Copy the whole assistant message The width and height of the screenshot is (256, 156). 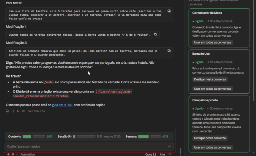7,111
